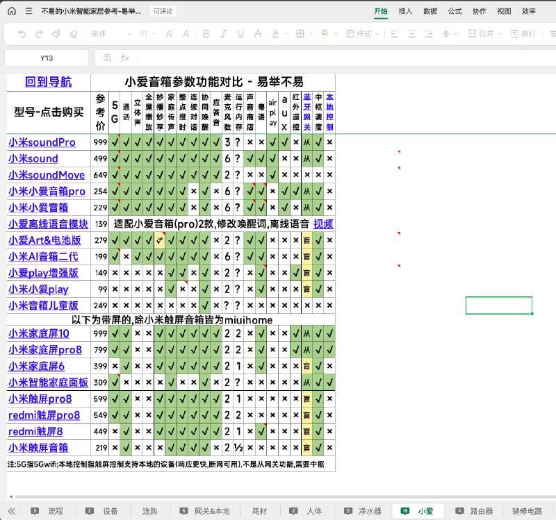Click the 回到导航 link
This screenshot has width=556, height=520.
coord(48,82)
